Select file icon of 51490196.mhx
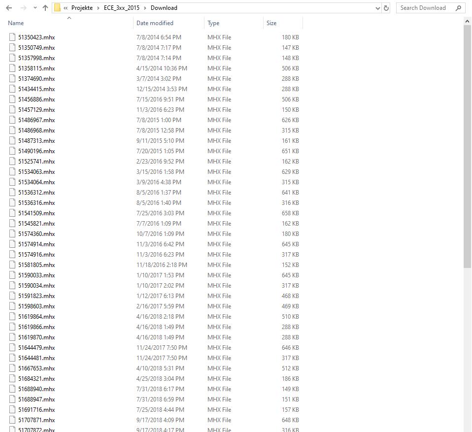The width and height of the screenshot is (472, 432). coord(12,151)
